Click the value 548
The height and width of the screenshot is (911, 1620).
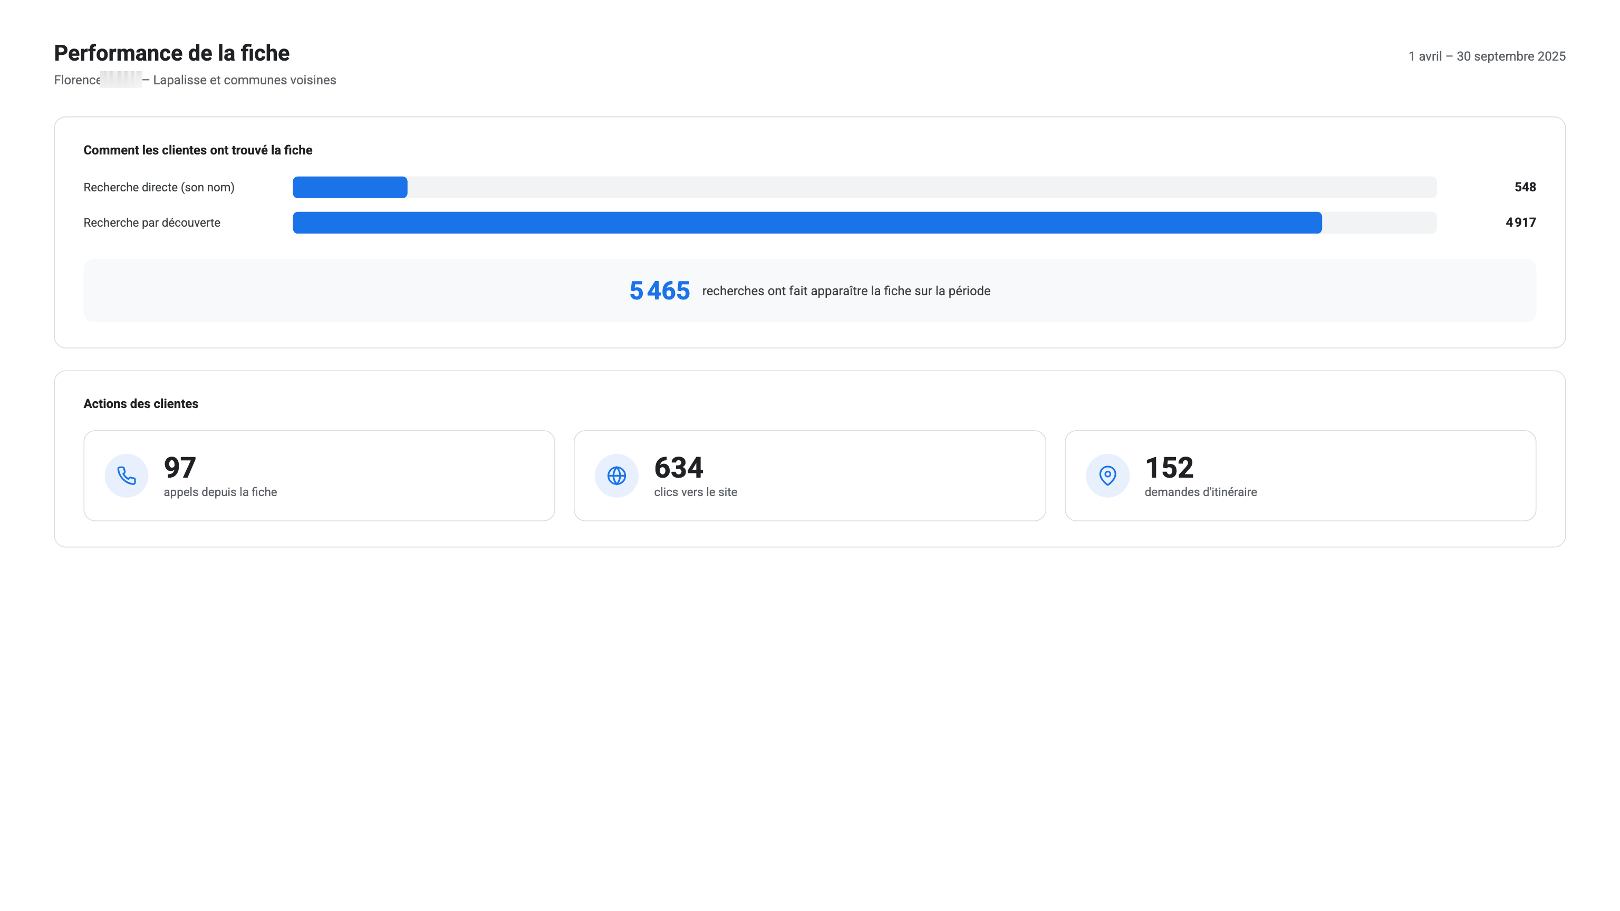pos(1525,187)
